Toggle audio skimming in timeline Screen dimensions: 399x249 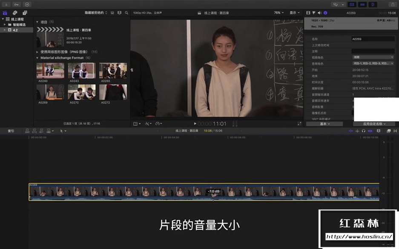click(357, 131)
